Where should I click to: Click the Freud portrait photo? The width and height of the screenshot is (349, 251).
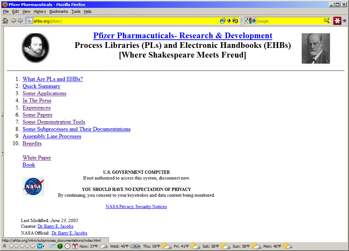pyautogui.click(x=316, y=48)
